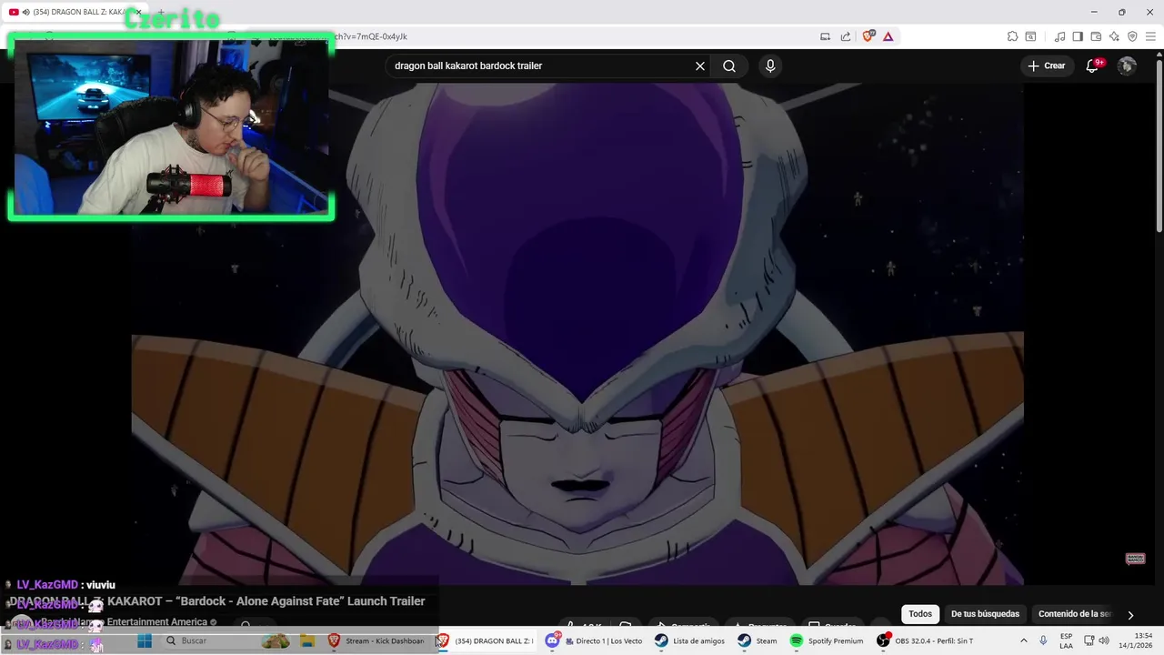Click the miniplayer icon on video corner

(x=1135, y=559)
